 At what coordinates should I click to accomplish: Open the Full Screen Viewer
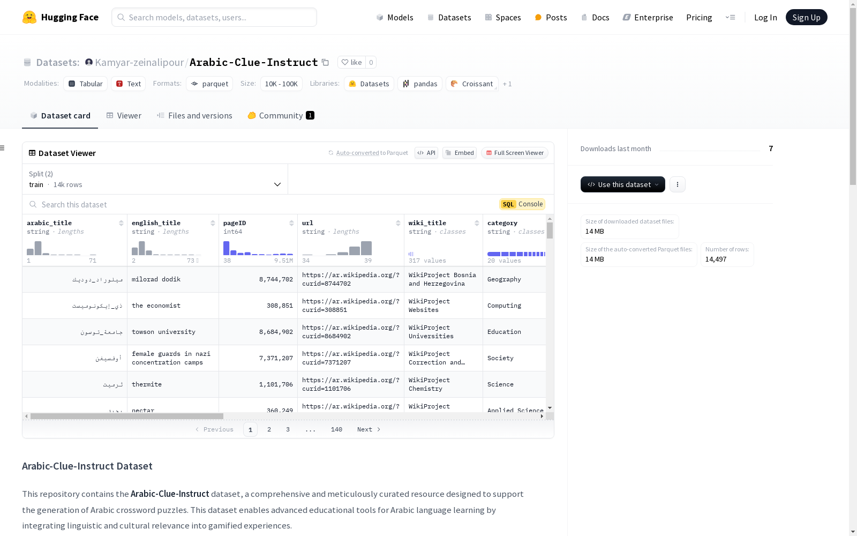(x=515, y=153)
